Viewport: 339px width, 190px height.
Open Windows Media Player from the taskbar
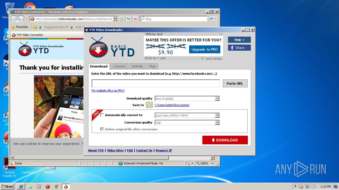click(x=39, y=186)
